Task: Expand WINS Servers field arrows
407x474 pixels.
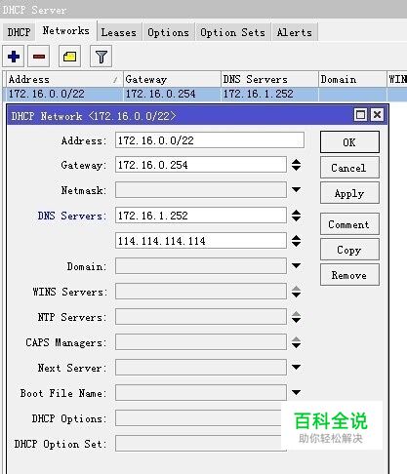Action: [x=296, y=292]
